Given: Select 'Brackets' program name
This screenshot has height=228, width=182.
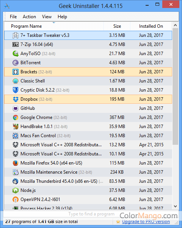Looking at the screenshot, I should (x=29, y=72).
